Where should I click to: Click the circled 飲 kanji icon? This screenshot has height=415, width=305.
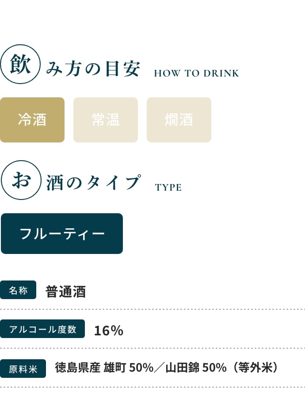coord(20,64)
